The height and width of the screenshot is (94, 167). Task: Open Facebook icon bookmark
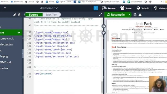tap(75, 2)
